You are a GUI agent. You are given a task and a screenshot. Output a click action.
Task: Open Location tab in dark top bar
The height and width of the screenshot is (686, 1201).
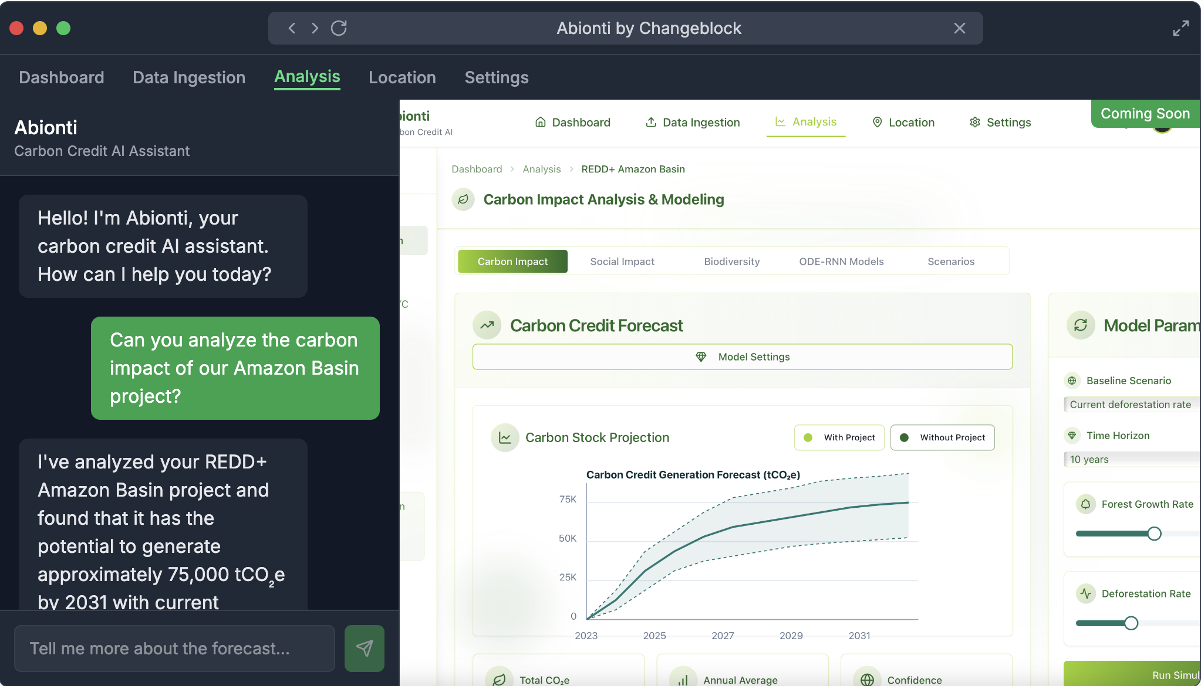(402, 77)
